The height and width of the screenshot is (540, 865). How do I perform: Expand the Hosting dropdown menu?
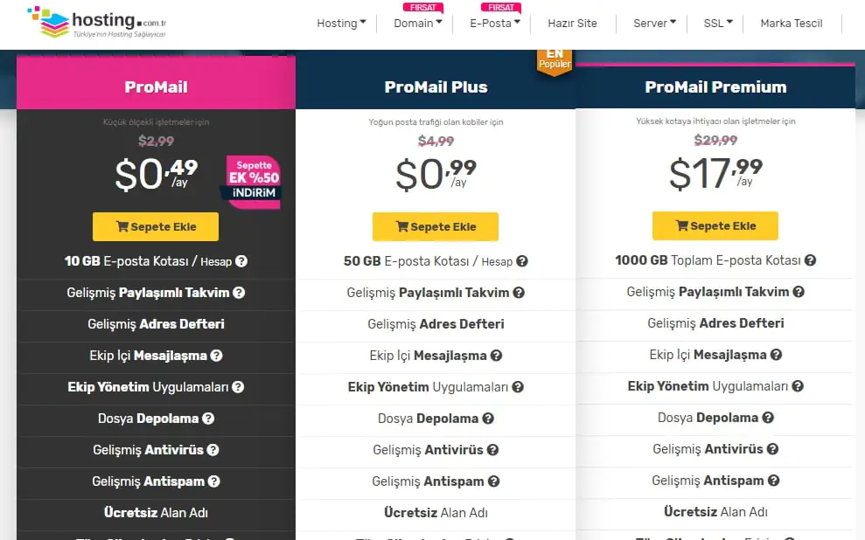click(x=341, y=24)
